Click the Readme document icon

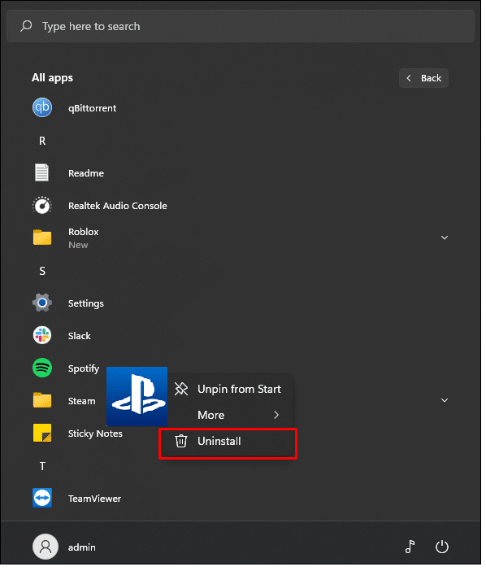coord(41,173)
